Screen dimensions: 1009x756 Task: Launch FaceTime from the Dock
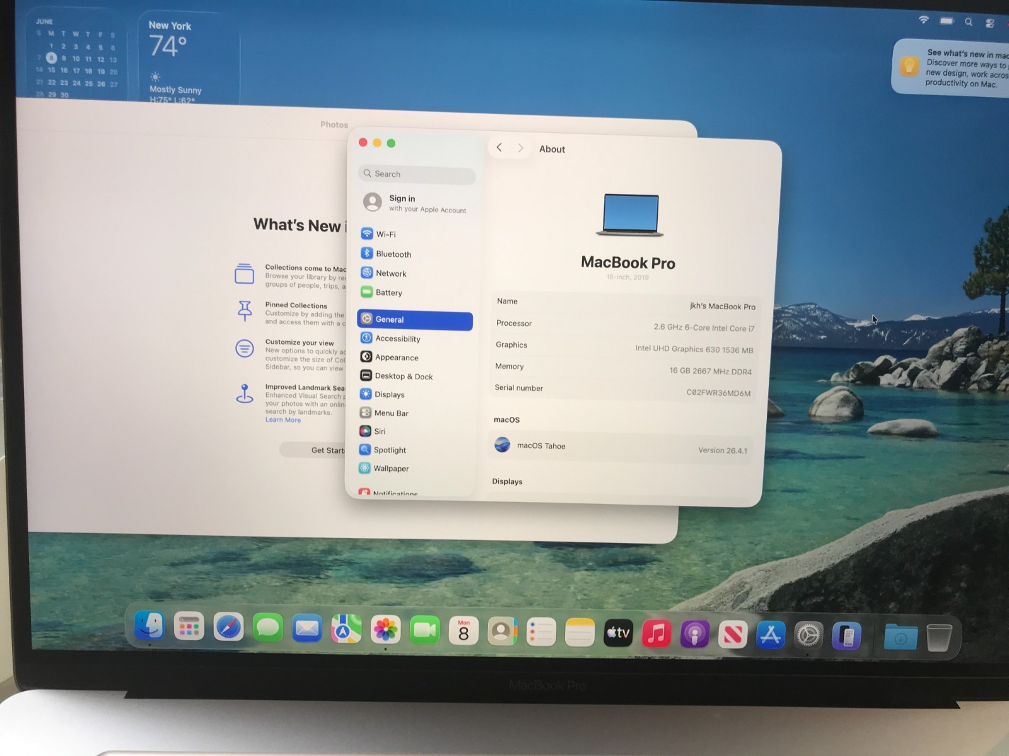(424, 631)
